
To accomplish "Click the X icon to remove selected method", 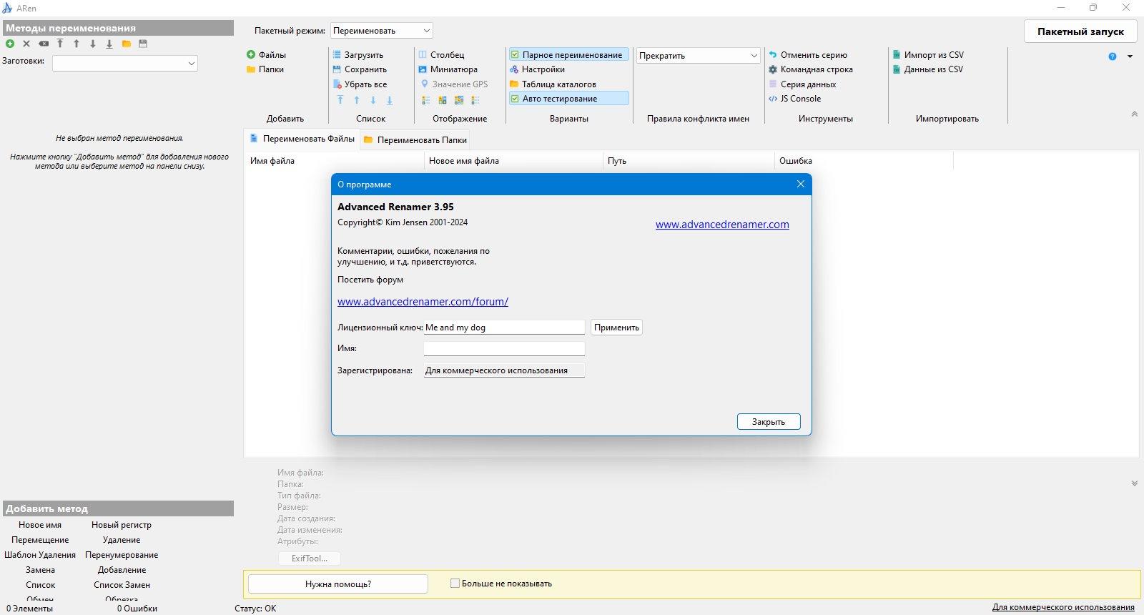I will point(26,44).
